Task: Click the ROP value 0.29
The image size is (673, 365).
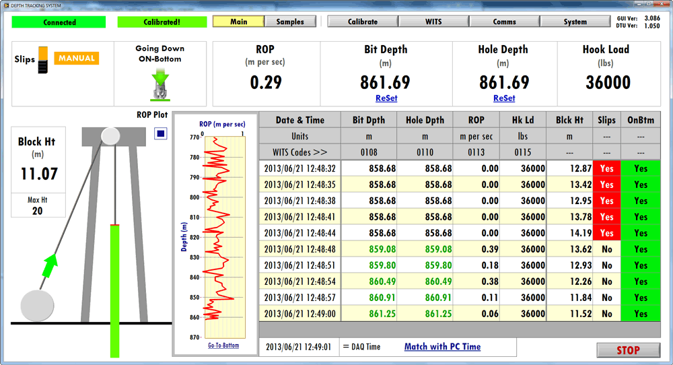Action: tap(266, 82)
